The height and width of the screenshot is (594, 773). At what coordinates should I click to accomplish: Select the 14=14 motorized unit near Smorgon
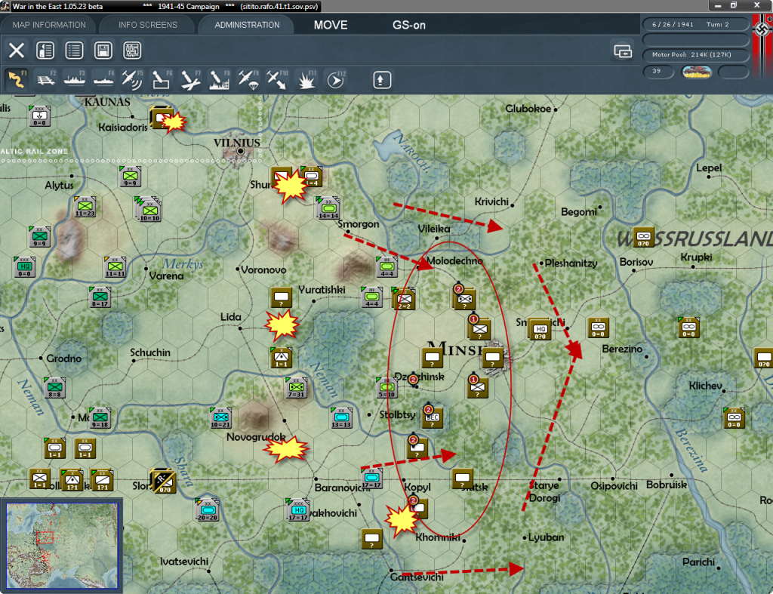pyautogui.click(x=328, y=209)
